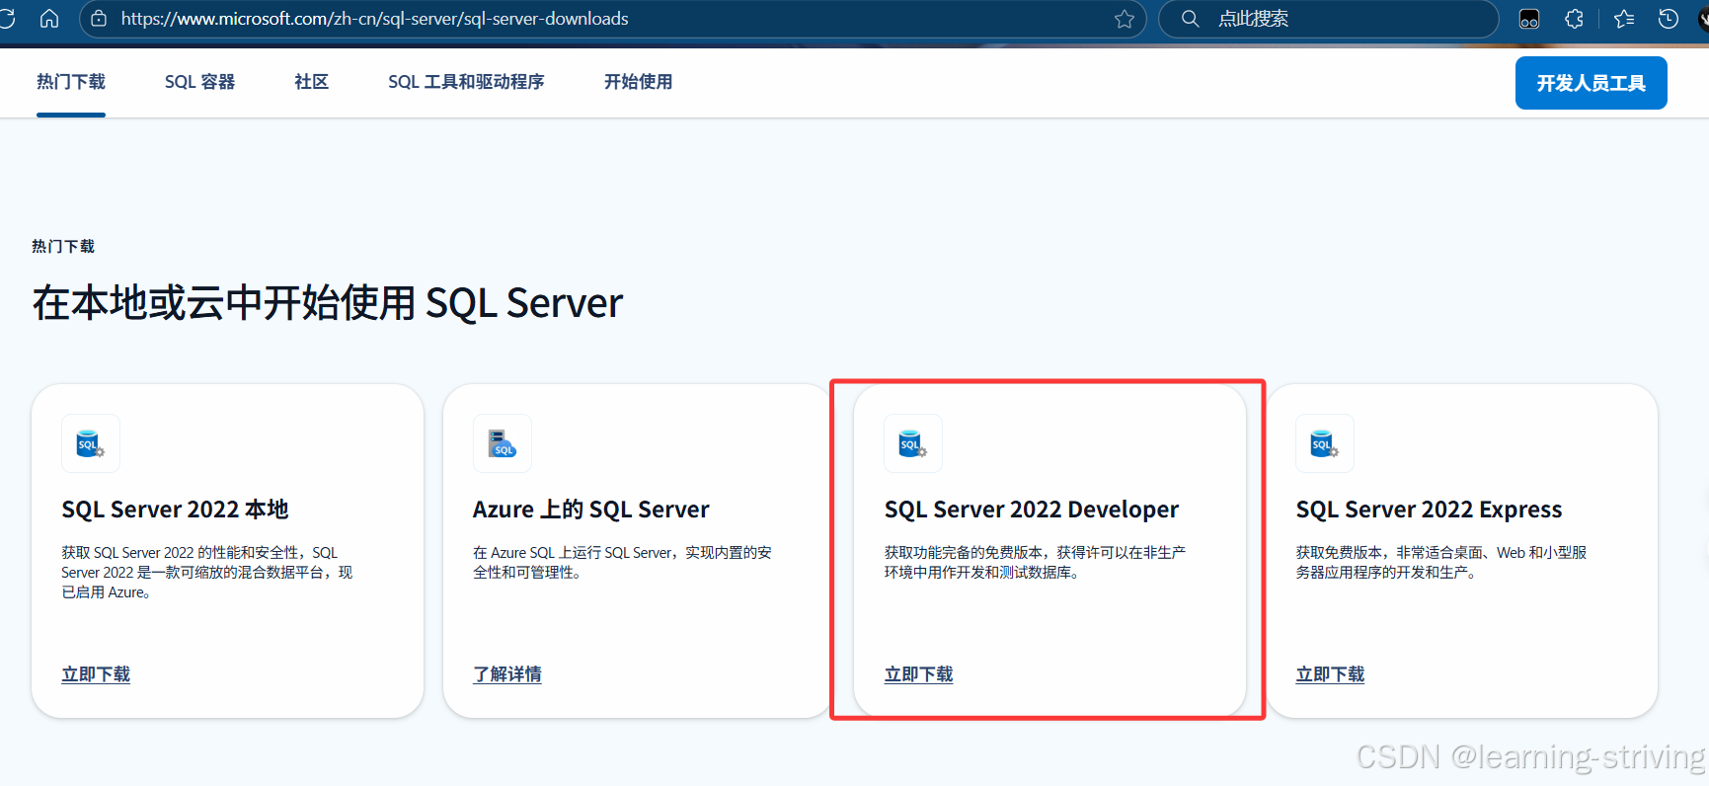1709x786 pixels.
Task: Click the SQL Server 2022 Express card icon
Action: pyautogui.click(x=1325, y=443)
